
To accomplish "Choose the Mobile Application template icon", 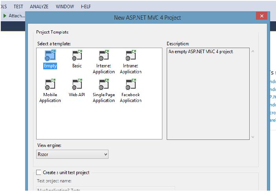I will coord(50,85).
